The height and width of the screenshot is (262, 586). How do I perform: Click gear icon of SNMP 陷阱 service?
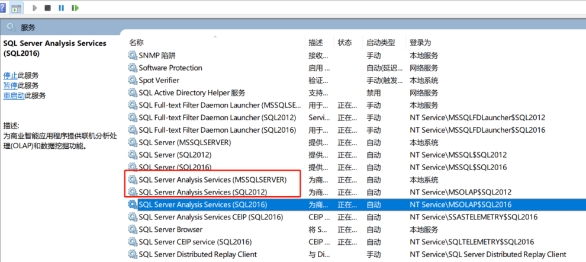(x=133, y=55)
